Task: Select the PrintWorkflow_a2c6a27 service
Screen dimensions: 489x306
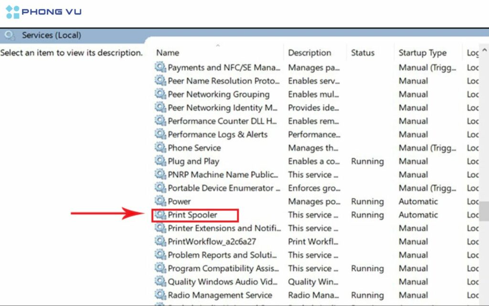Action: click(x=212, y=242)
